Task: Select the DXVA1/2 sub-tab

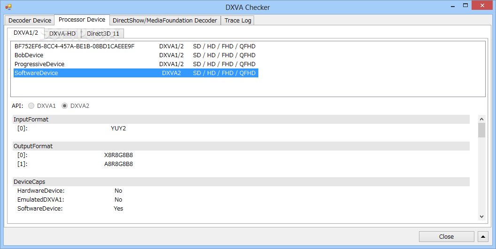Action: tap(26, 32)
